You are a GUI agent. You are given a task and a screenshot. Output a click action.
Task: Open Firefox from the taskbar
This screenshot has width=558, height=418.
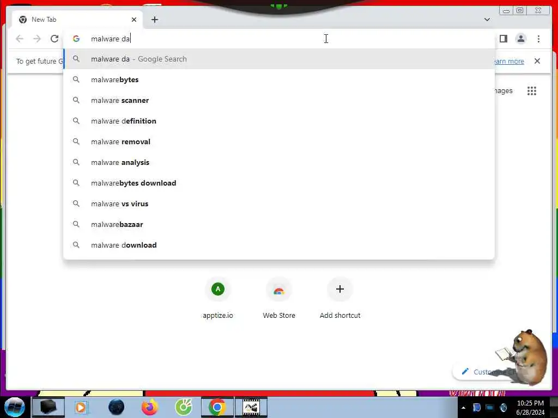pyautogui.click(x=150, y=407)
